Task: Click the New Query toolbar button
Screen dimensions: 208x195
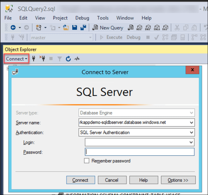Action: pos(108,28)
